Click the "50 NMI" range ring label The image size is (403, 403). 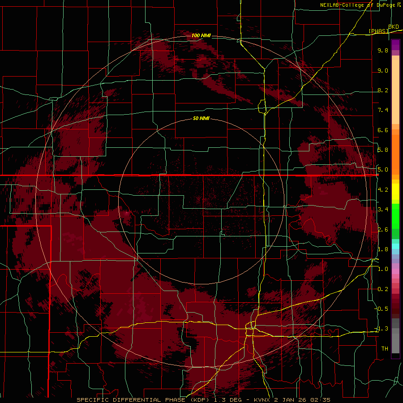(x=201, y=118)
